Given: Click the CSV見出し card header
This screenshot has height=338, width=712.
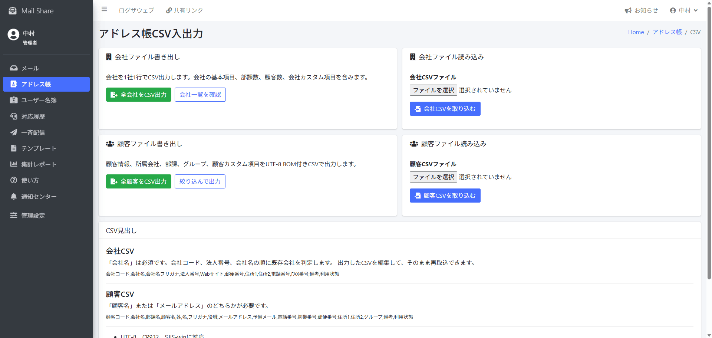Looking at the screenshot, I should [x=400, y=230].
